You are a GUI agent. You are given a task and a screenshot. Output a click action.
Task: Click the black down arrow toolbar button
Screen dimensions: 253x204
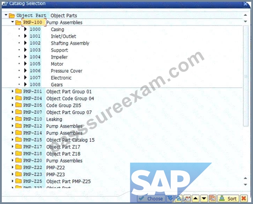click(x=204, y=198)
